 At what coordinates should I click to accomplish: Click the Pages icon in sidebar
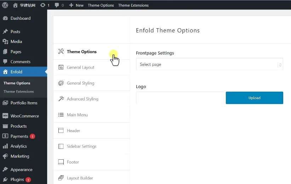coord(5,51)
